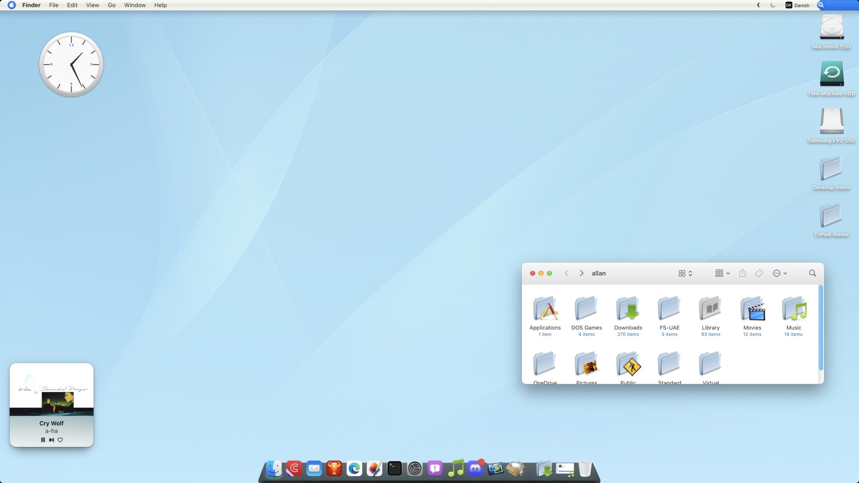Screen dimensions: 859x483
Task: Open the More actions ellipsis dropdown
Action: click(x=780, y=273)
